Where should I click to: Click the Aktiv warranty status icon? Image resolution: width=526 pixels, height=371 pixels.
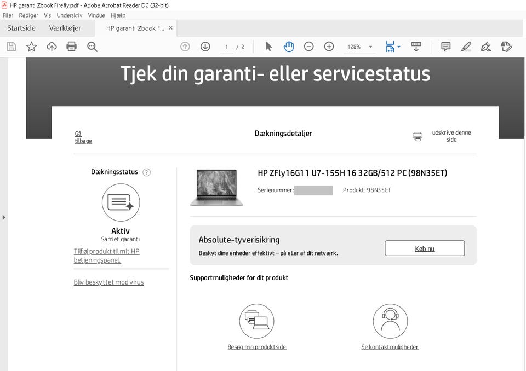(121, 202)
